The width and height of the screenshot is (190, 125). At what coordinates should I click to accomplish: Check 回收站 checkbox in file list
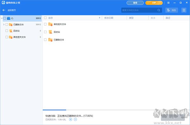point(45,32)
